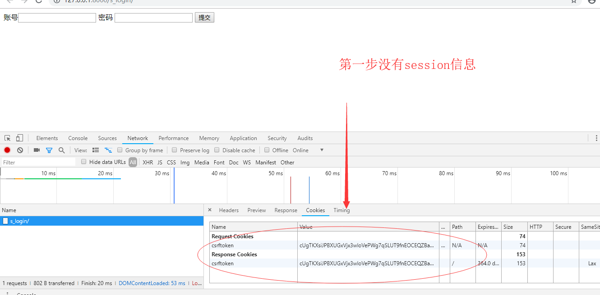
Task: Click the browser address bar URL
Action: pyautogui.click(x=98, y=1)
